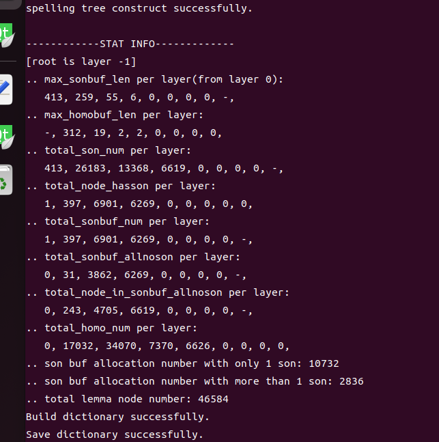Screen dimensions: 439x442
Task: Click the value 3862 in sonbuf_allnoson row
Action: pos(100,275)
